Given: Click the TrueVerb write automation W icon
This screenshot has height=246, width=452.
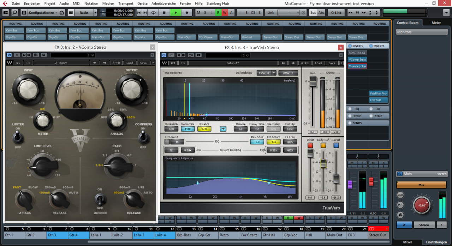Looking at the screenshot, I should pos(183,55).
